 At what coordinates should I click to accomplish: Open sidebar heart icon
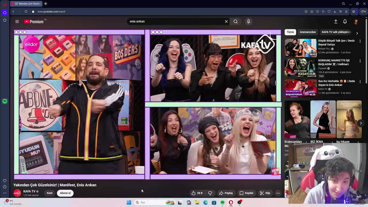(5, 181)
